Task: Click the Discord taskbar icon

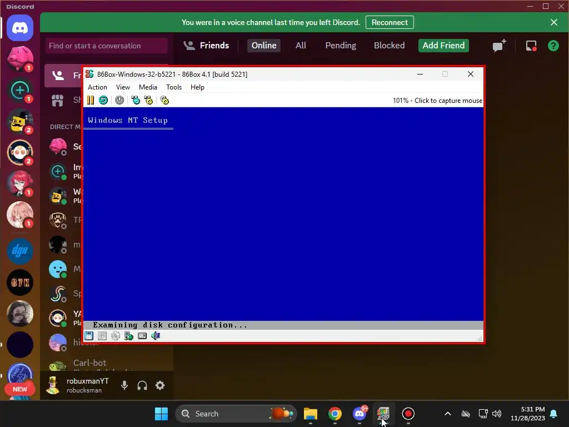Action: click(x=360, y=414)
